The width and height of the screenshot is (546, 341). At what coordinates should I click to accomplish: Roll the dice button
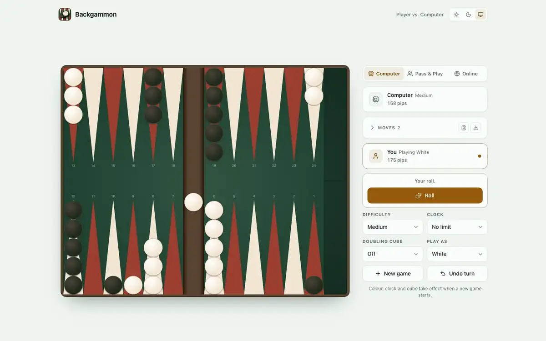[425, 196]
